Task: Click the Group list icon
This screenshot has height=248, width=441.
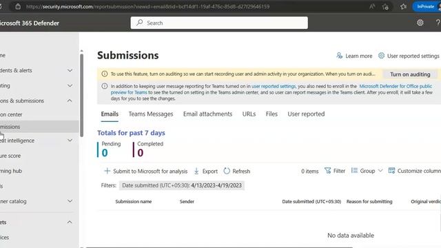Action: click(354, 170)
